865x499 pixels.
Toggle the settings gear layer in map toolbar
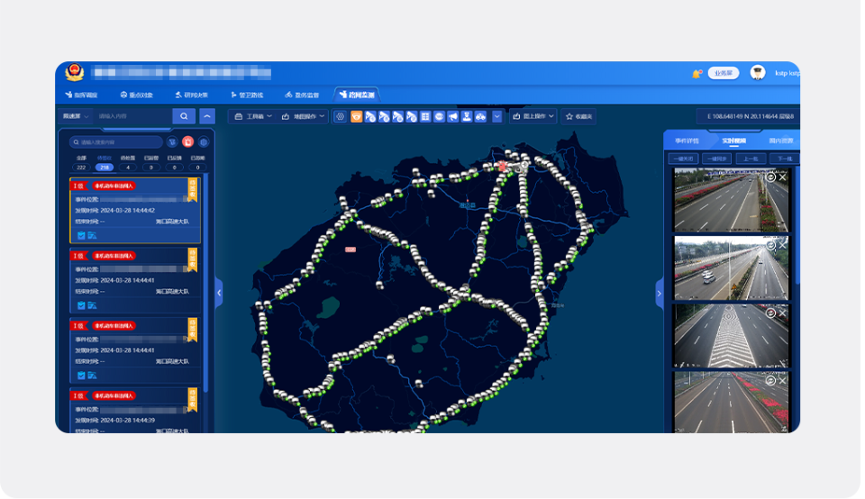(340, 116)
